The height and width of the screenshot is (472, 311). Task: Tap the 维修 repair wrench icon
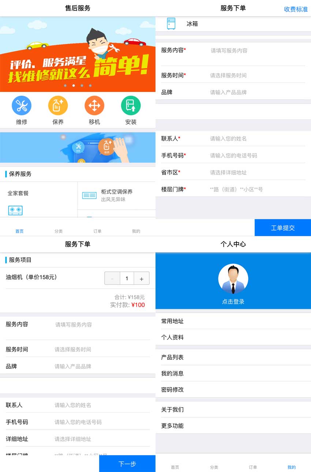click(22, 106)
